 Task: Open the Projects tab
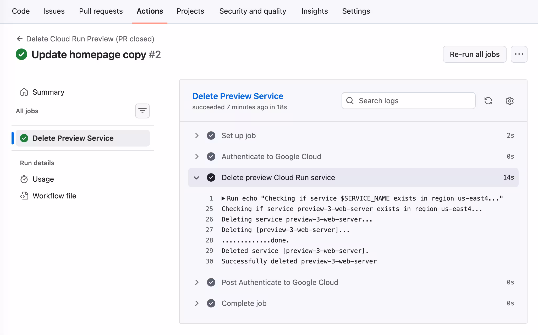click(x=190, y=11)
